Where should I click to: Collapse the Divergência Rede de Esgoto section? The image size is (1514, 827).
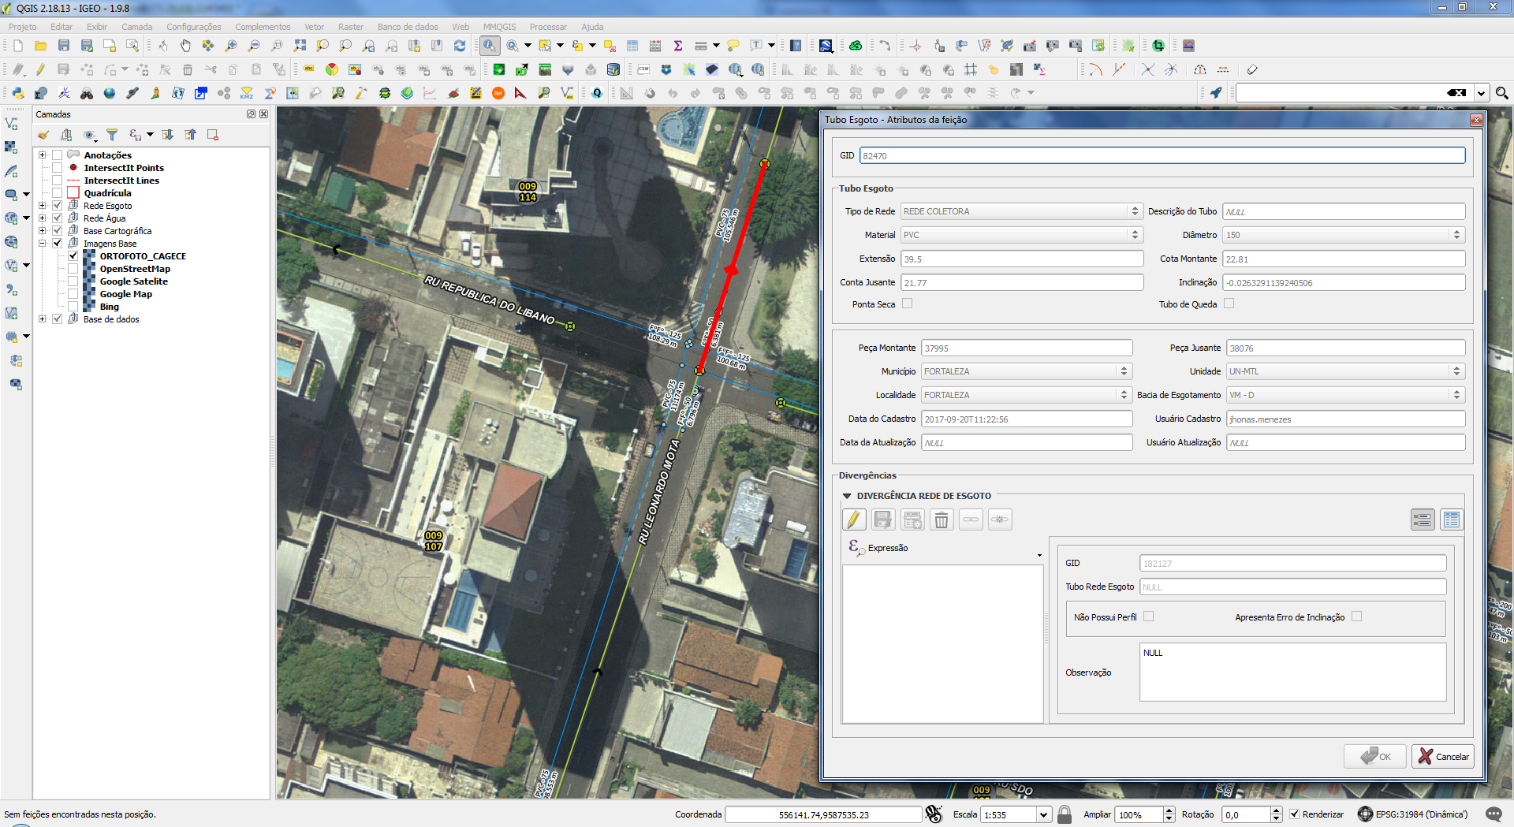coord(847,496)
